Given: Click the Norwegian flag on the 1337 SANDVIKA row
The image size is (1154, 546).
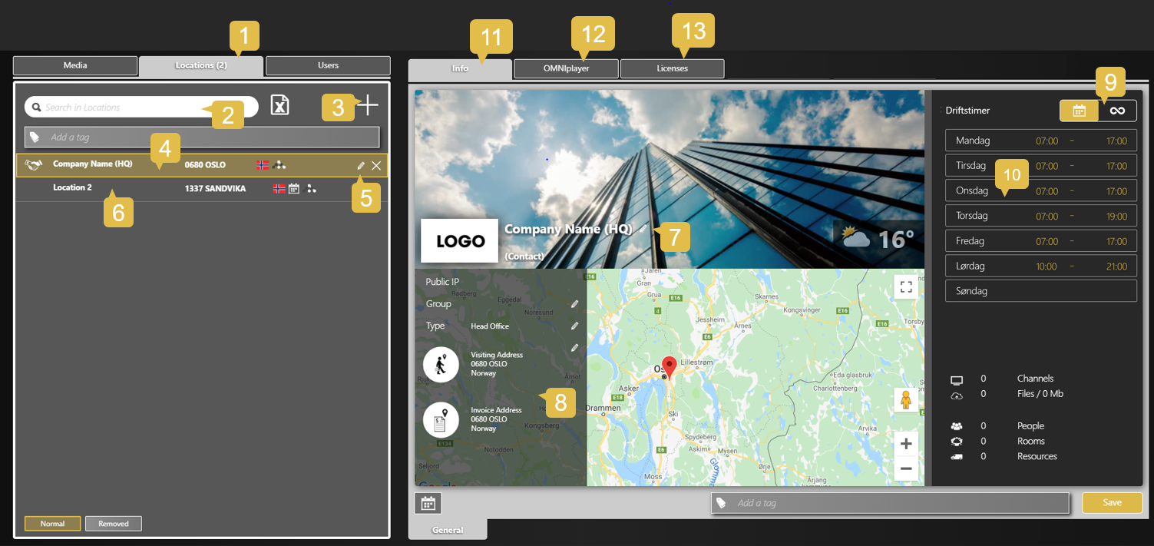Looking at the screenshot, I should point(279,188).
